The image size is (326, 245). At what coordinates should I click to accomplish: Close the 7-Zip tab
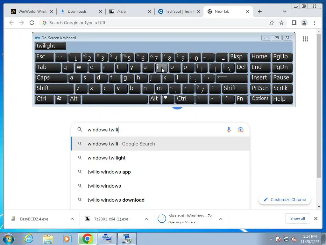coord(150,11)
